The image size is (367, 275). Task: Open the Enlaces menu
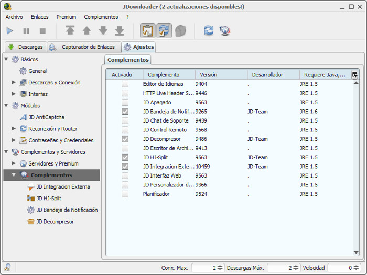tap(39, 17)
